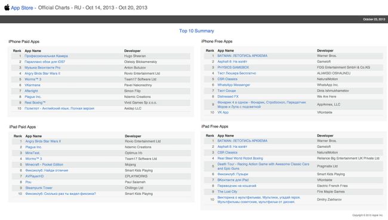Select the developer name Chillingo Ltd
Viewport: 388px width, 220px height.
(x=134, y=188)
